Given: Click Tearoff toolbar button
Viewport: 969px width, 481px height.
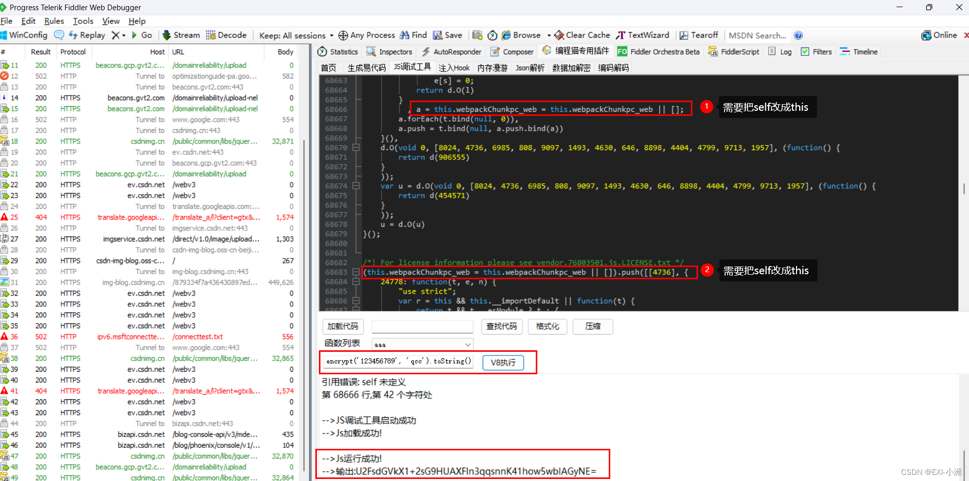Looking at the screenshot, I should point(699,35).
